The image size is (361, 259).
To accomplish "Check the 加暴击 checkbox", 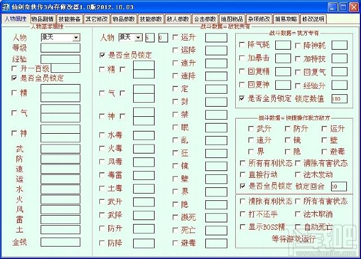I will click(x=242, y=58).
